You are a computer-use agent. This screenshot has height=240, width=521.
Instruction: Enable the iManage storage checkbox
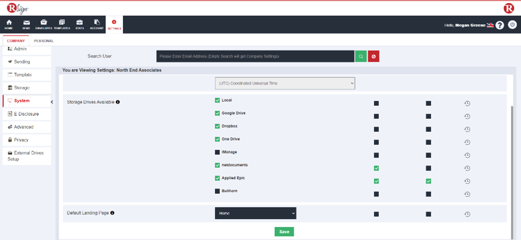[218, 152]
